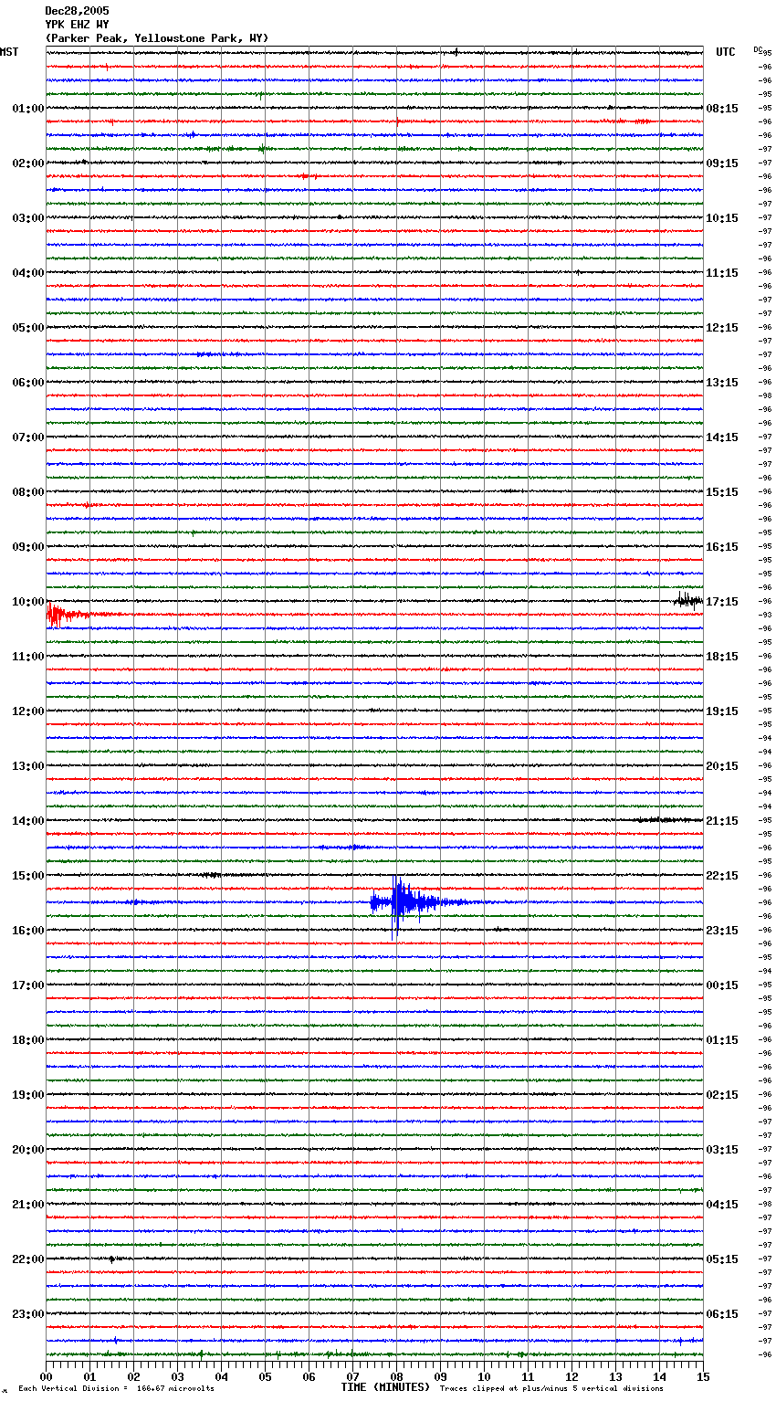Click the 19:15 UTC time label
The width and height of the screenshot is (776, 1401).
point(722,711)
